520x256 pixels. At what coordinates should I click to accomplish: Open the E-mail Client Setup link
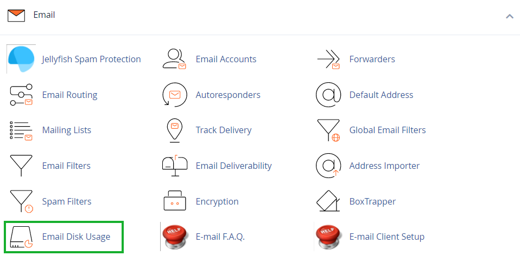(386, 237)
